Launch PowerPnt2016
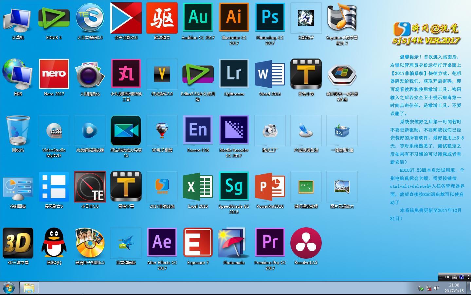471x295 pixels. click(x=270, y=186)
